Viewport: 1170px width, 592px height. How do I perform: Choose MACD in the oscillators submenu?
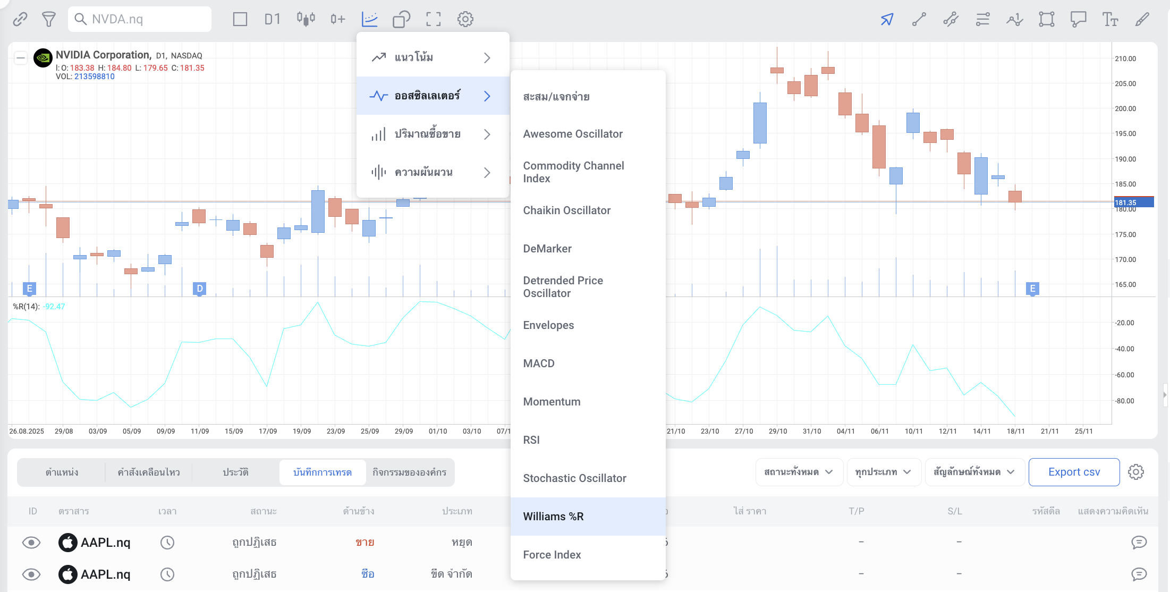click(539, 363)
